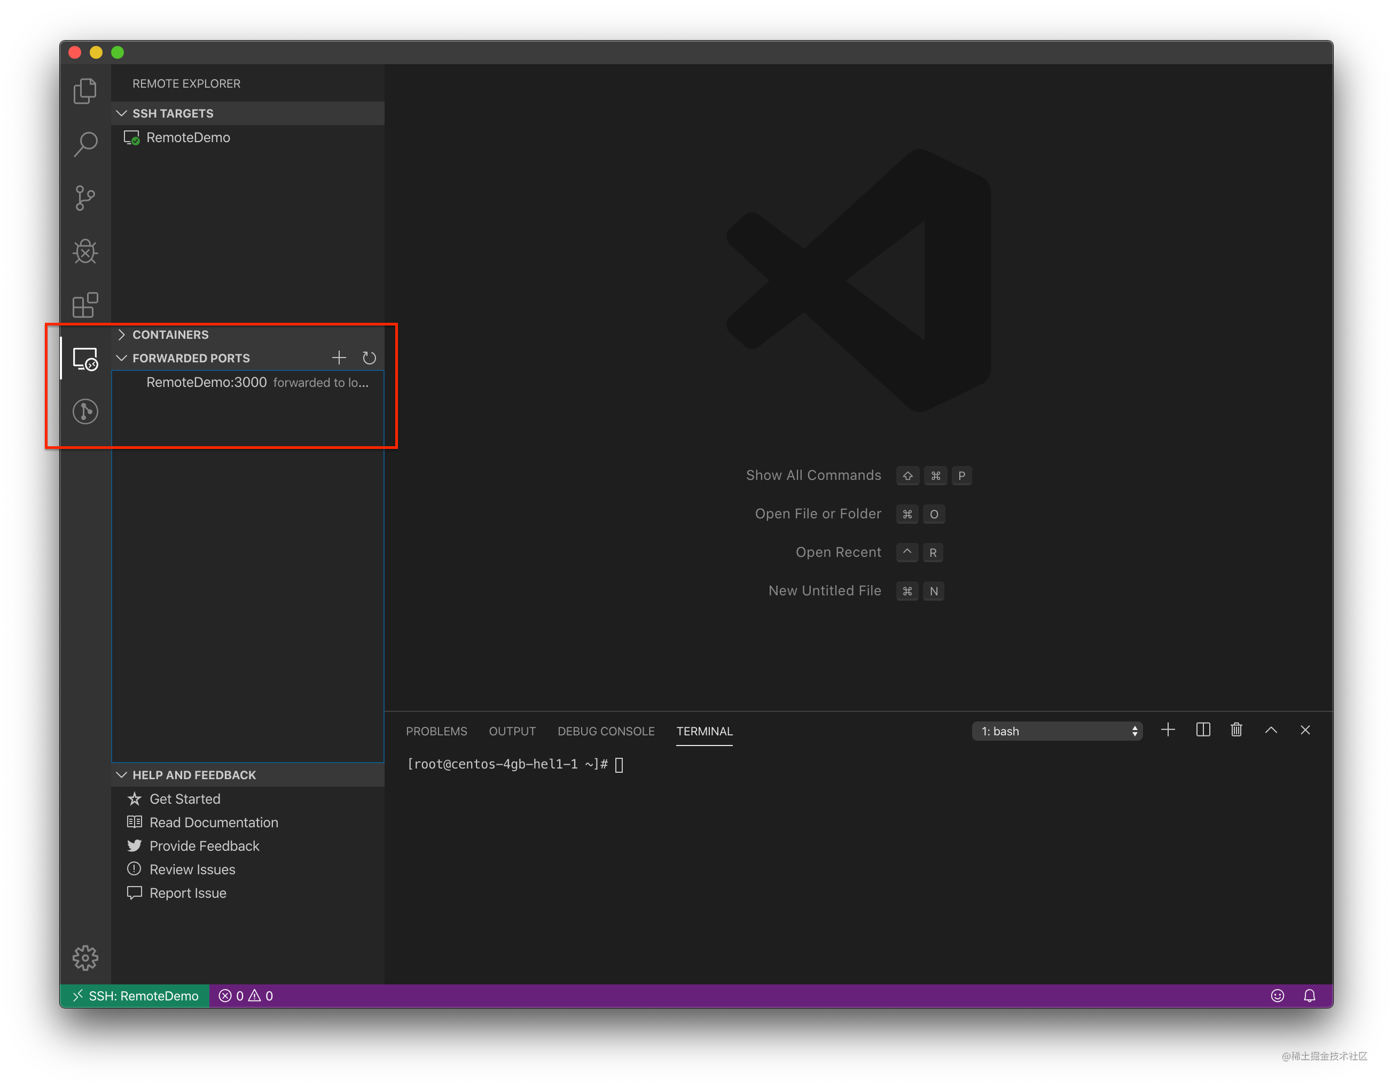The image size is (1393, 1087).
Task: Open the Report Issue link
Action: point(187,892)
